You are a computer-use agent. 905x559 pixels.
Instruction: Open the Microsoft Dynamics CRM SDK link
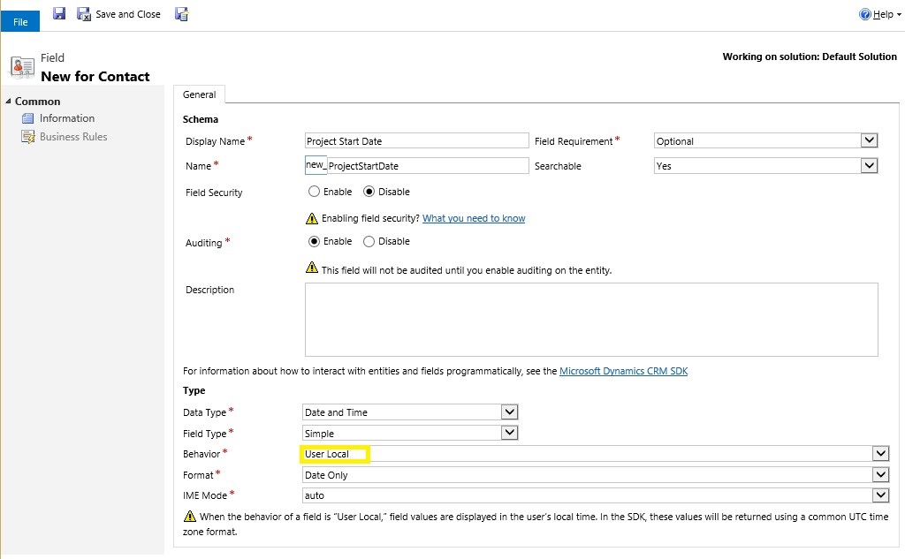tap(623, 371)
